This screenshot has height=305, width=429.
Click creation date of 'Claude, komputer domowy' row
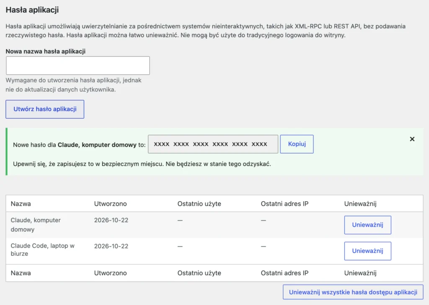point(111,220)
